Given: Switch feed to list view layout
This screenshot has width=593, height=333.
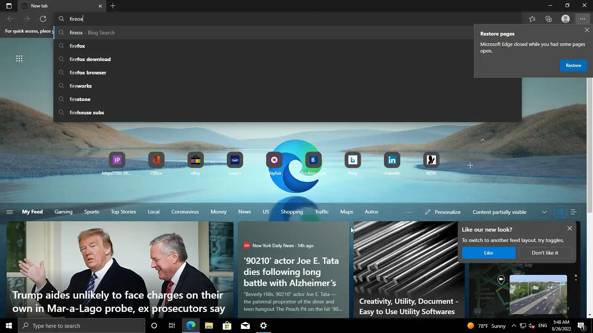Looking at the screenshot, I should [x=573, y=212].
